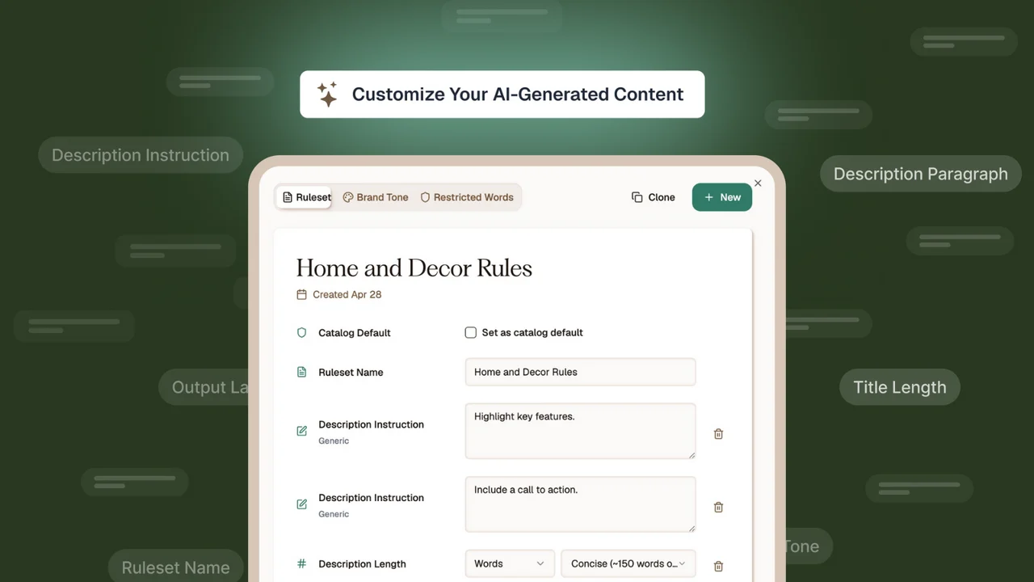This screenshot has height=582, width=1034.
Task: Click the Catalog Default shield icon
Action: coord(302,332)
